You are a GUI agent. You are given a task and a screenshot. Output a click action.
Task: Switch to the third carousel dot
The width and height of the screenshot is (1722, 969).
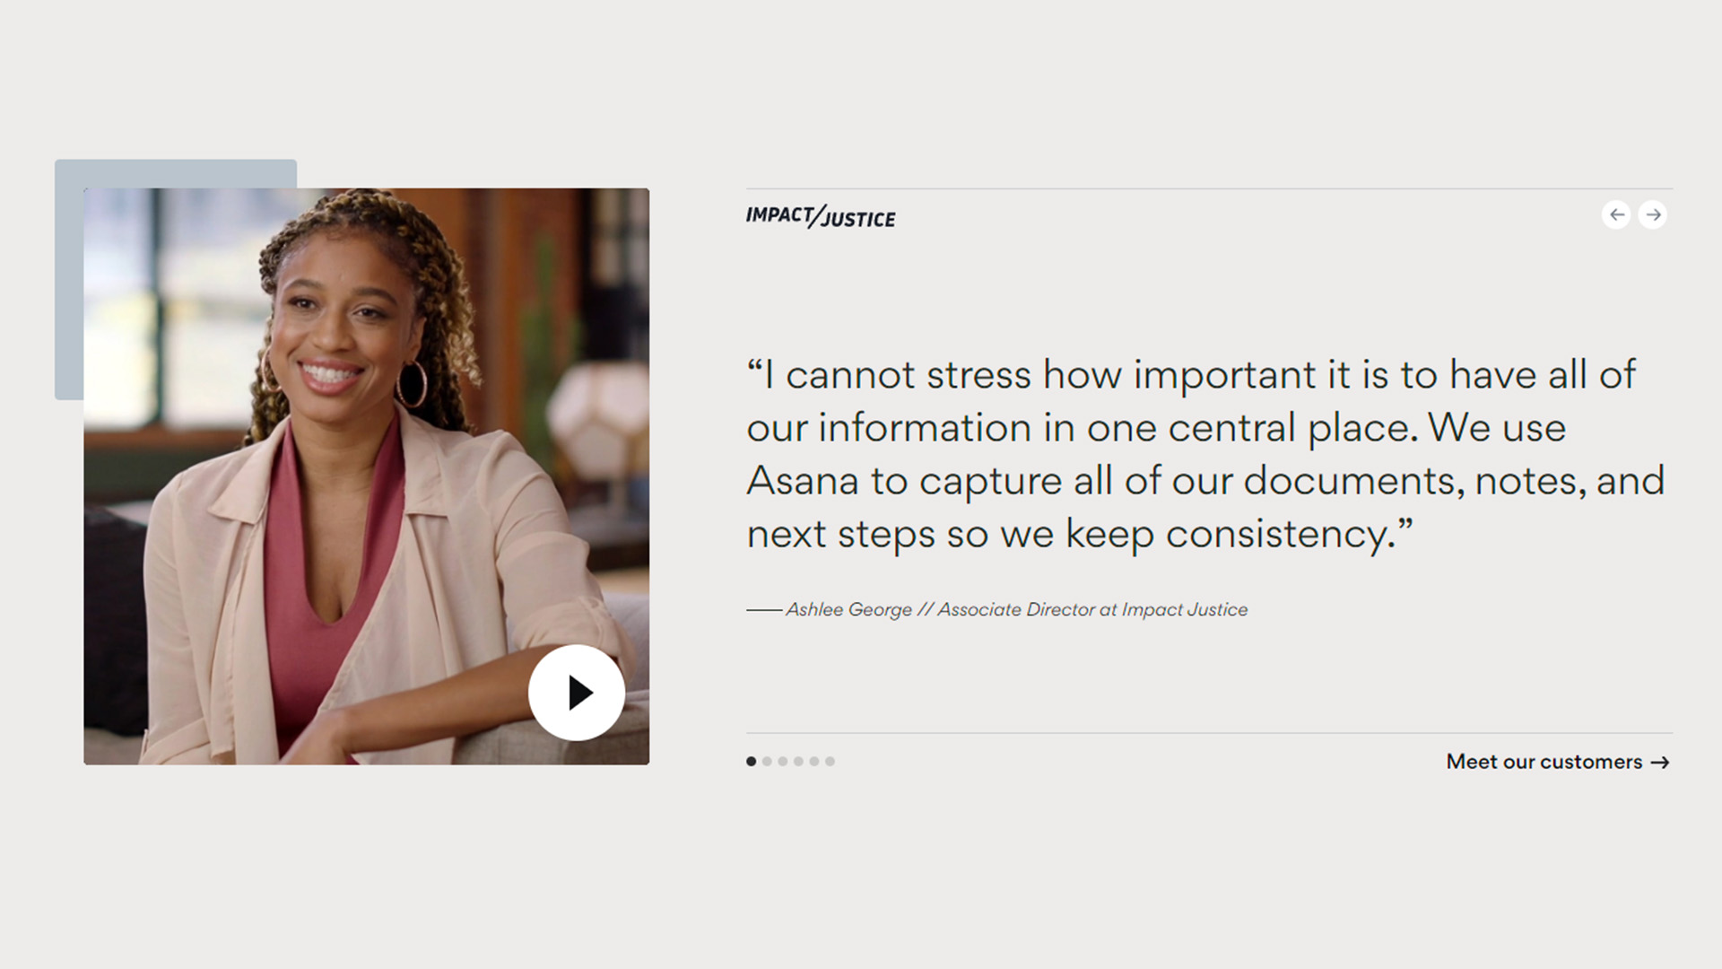783,762
